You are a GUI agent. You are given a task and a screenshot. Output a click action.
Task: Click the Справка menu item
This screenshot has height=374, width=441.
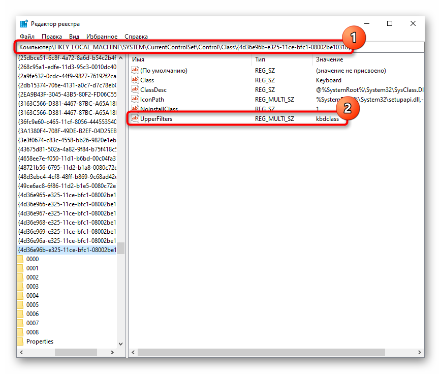(136, 37)
